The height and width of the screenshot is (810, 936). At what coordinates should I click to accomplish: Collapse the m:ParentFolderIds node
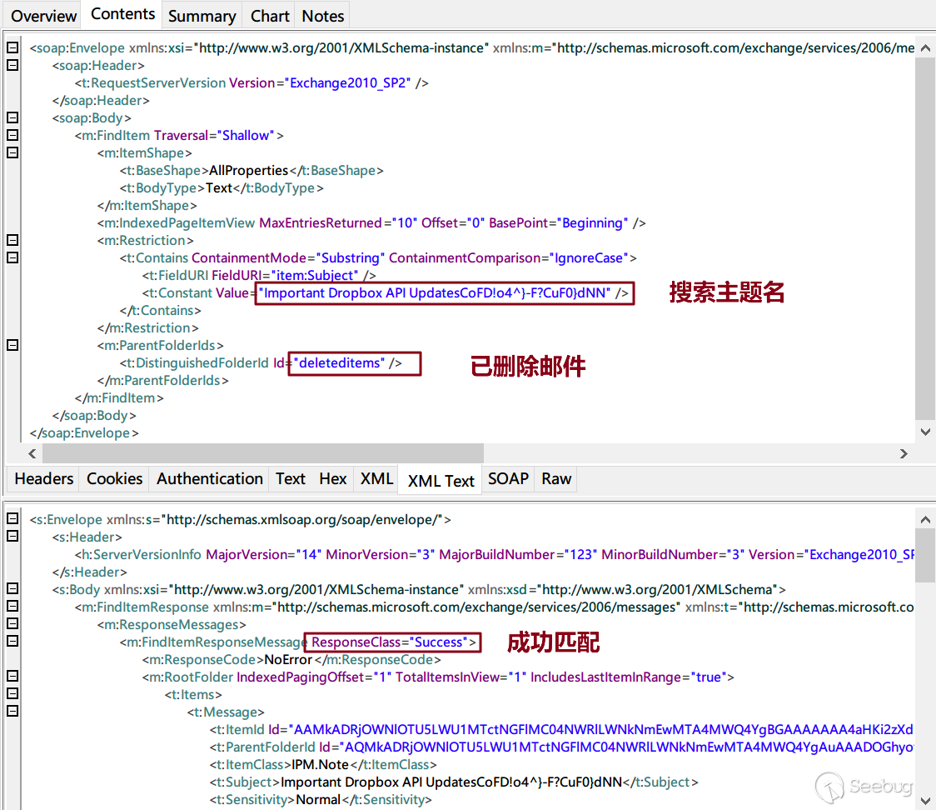[x=12, y=345]
